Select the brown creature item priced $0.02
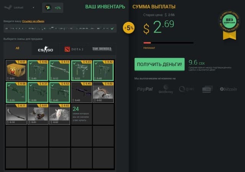Screen dimensions: 245x172 tap(103, 92)
